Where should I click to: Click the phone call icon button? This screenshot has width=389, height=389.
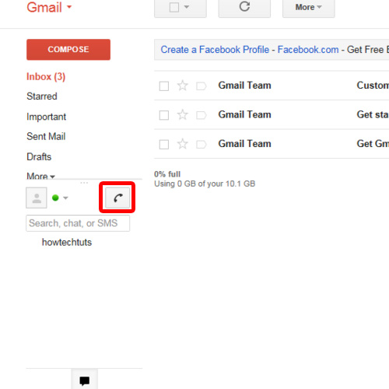117,198
